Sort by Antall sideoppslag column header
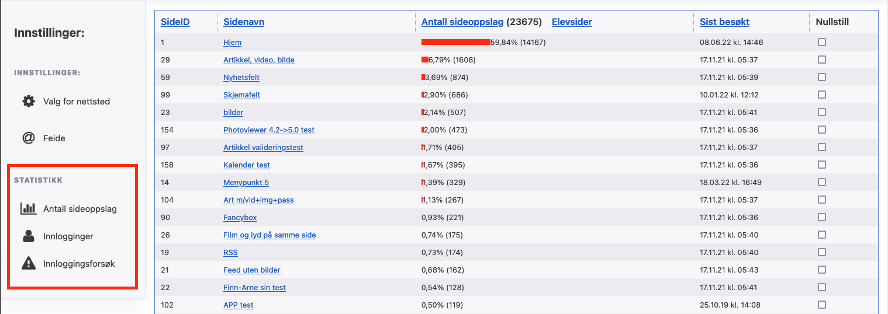Screen dimensions: 888x314 pos(462,22)
